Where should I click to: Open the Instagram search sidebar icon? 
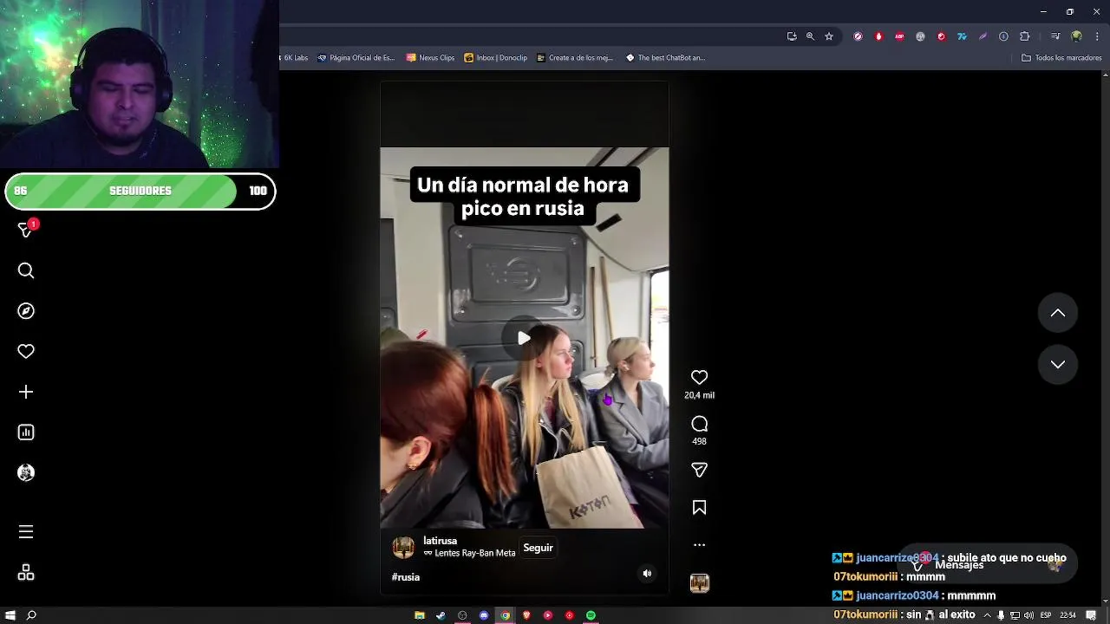pos(26,271)
